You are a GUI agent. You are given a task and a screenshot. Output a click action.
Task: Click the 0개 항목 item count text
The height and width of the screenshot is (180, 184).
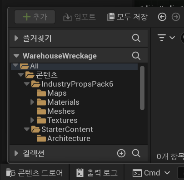170,156
